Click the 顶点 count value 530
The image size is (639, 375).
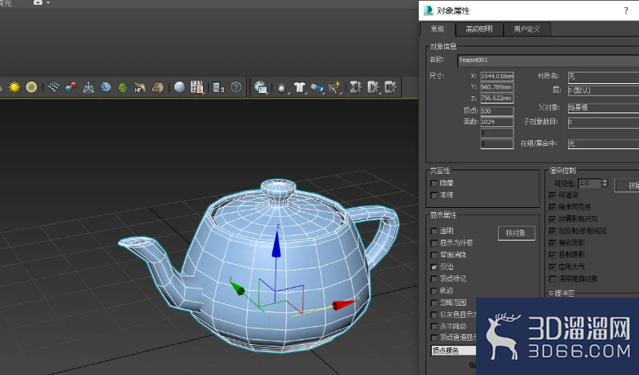coord(497,111)
